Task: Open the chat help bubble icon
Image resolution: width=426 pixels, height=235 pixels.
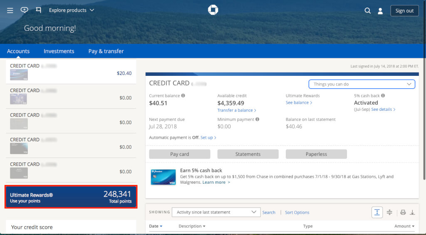Action: tap(24, 10)
